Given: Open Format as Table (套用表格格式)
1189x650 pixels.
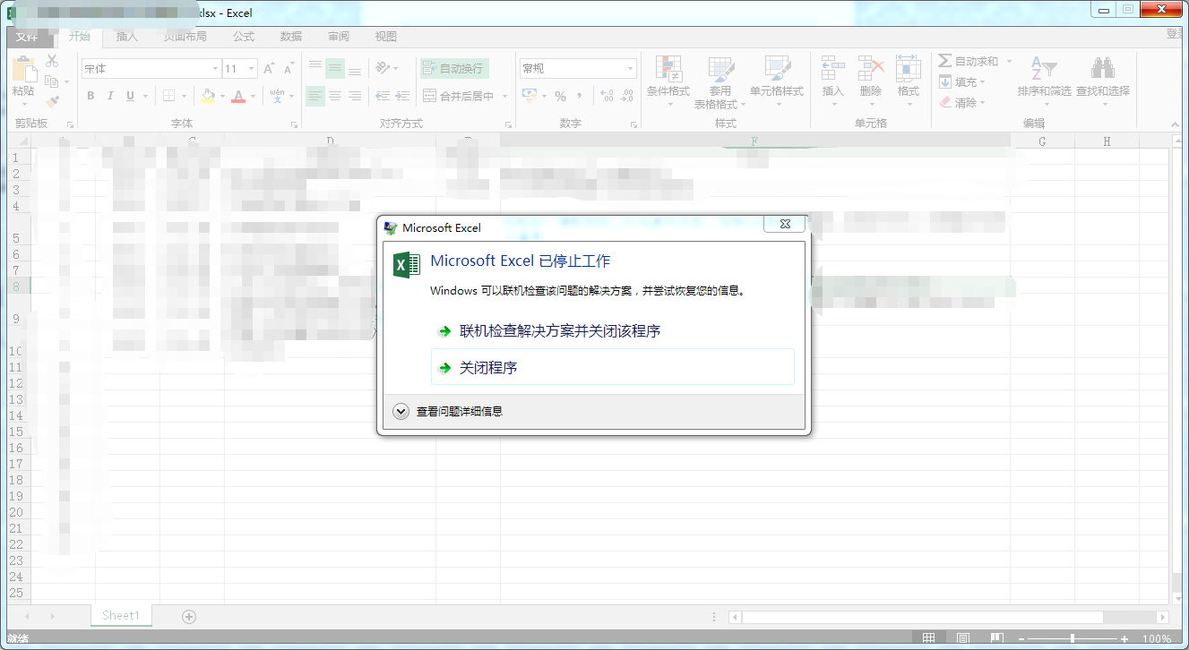Looking at the screenshot, I should pyautogui.click(x=721, y=81).
